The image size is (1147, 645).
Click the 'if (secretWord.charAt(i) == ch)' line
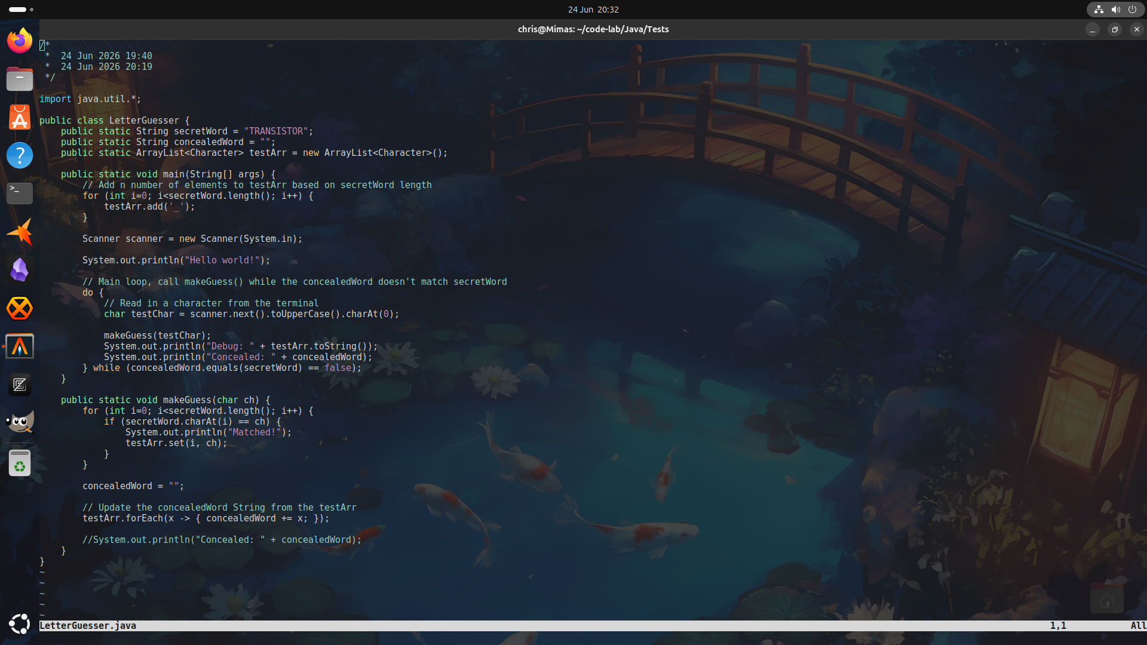(x=192, y=422)
